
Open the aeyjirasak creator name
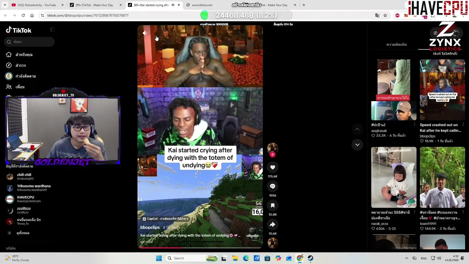pos(379,131)
